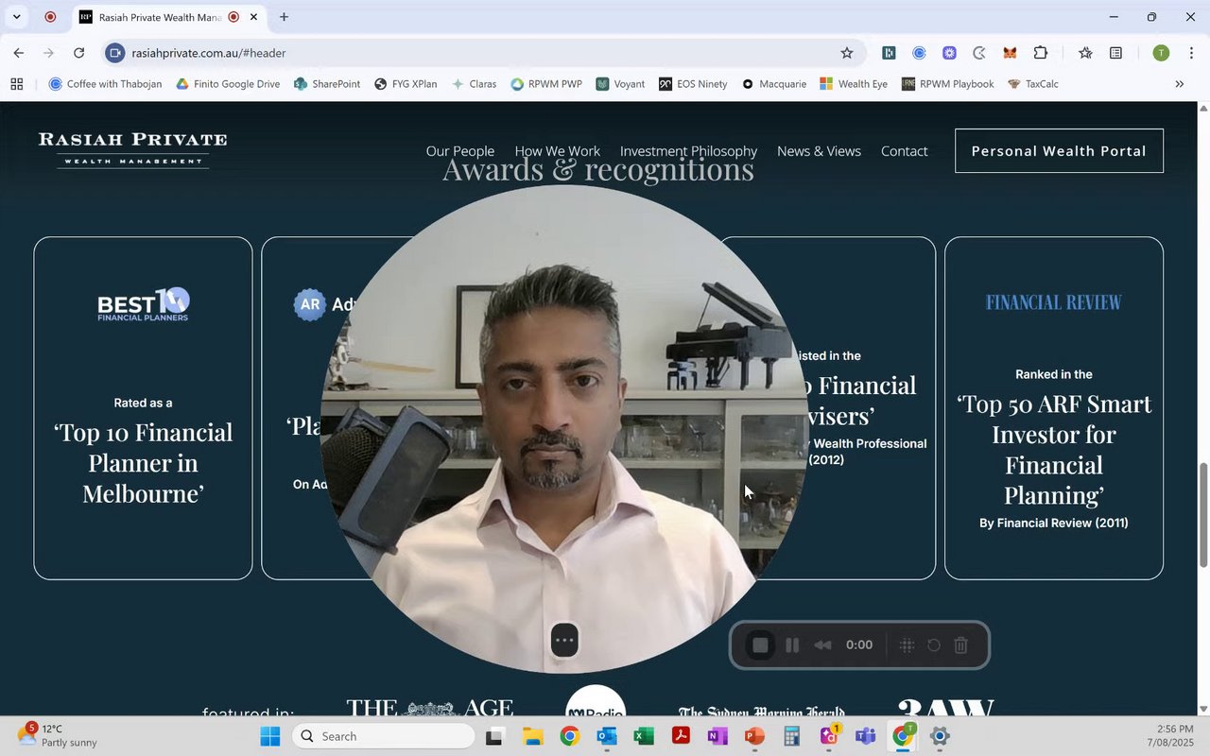Open the Wealth Eye bookmark

click(854, 84)
